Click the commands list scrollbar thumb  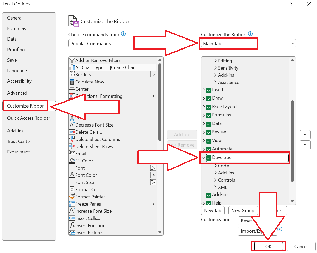coord(160,102)
